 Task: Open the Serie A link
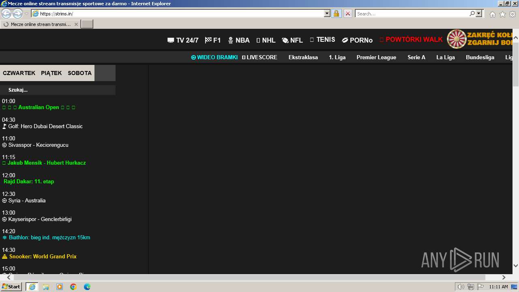(x=416, y=57)
